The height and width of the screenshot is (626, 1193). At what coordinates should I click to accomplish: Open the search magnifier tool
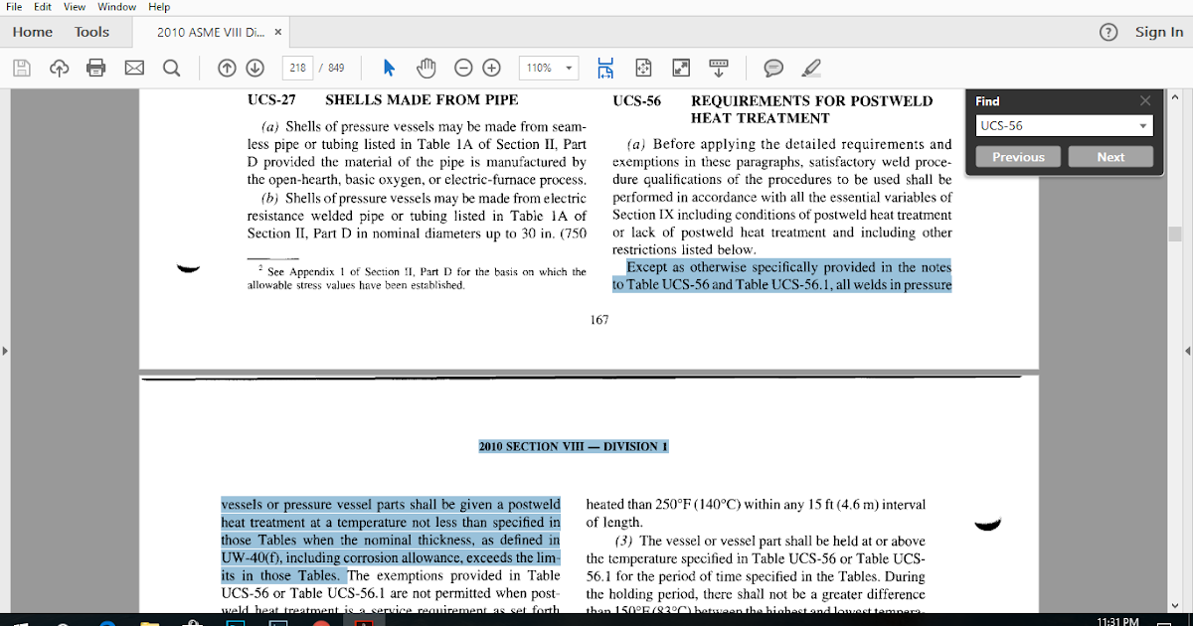coord(171,68)
